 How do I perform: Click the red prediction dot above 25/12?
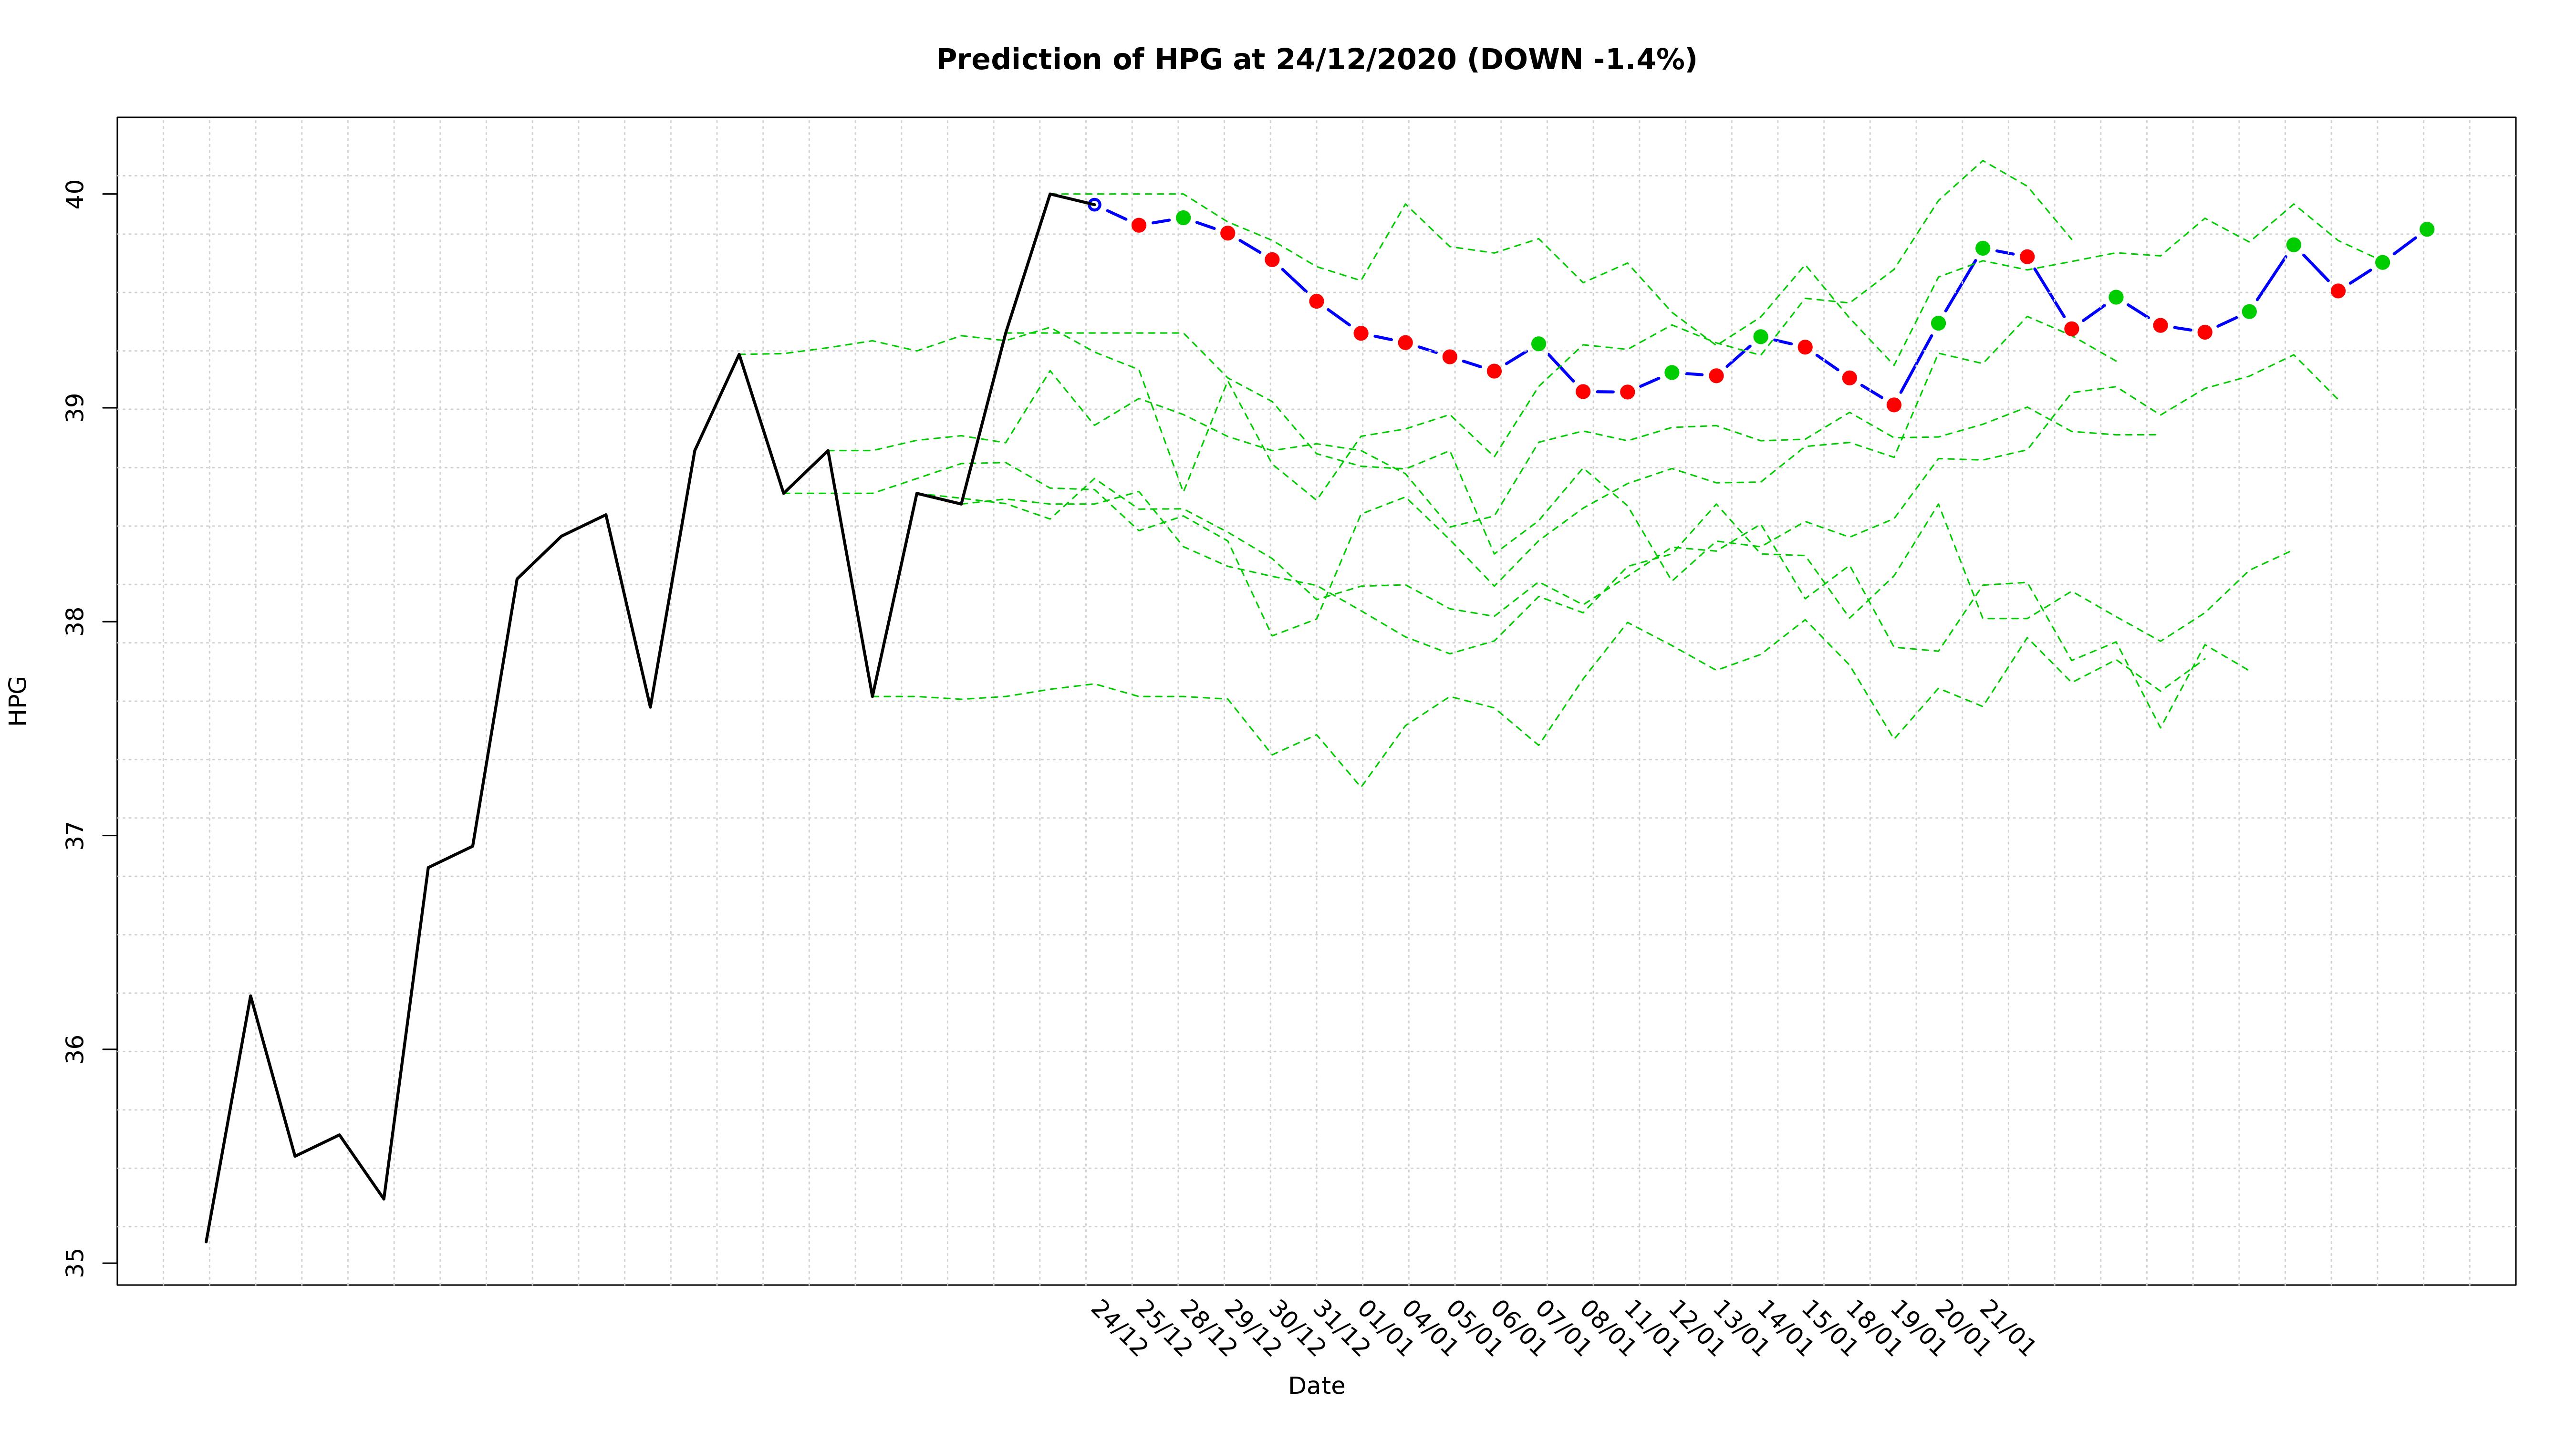point(1138,225)
